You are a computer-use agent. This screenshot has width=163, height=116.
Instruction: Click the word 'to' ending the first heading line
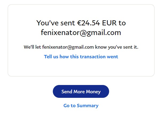(122, 23)
